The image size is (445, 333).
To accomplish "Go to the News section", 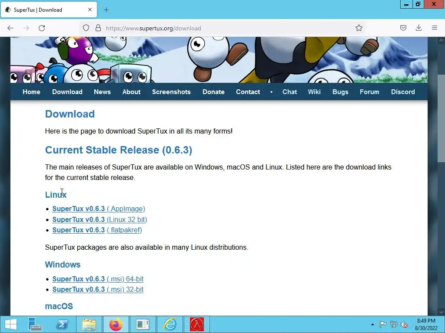I will (x=102, y=92).
